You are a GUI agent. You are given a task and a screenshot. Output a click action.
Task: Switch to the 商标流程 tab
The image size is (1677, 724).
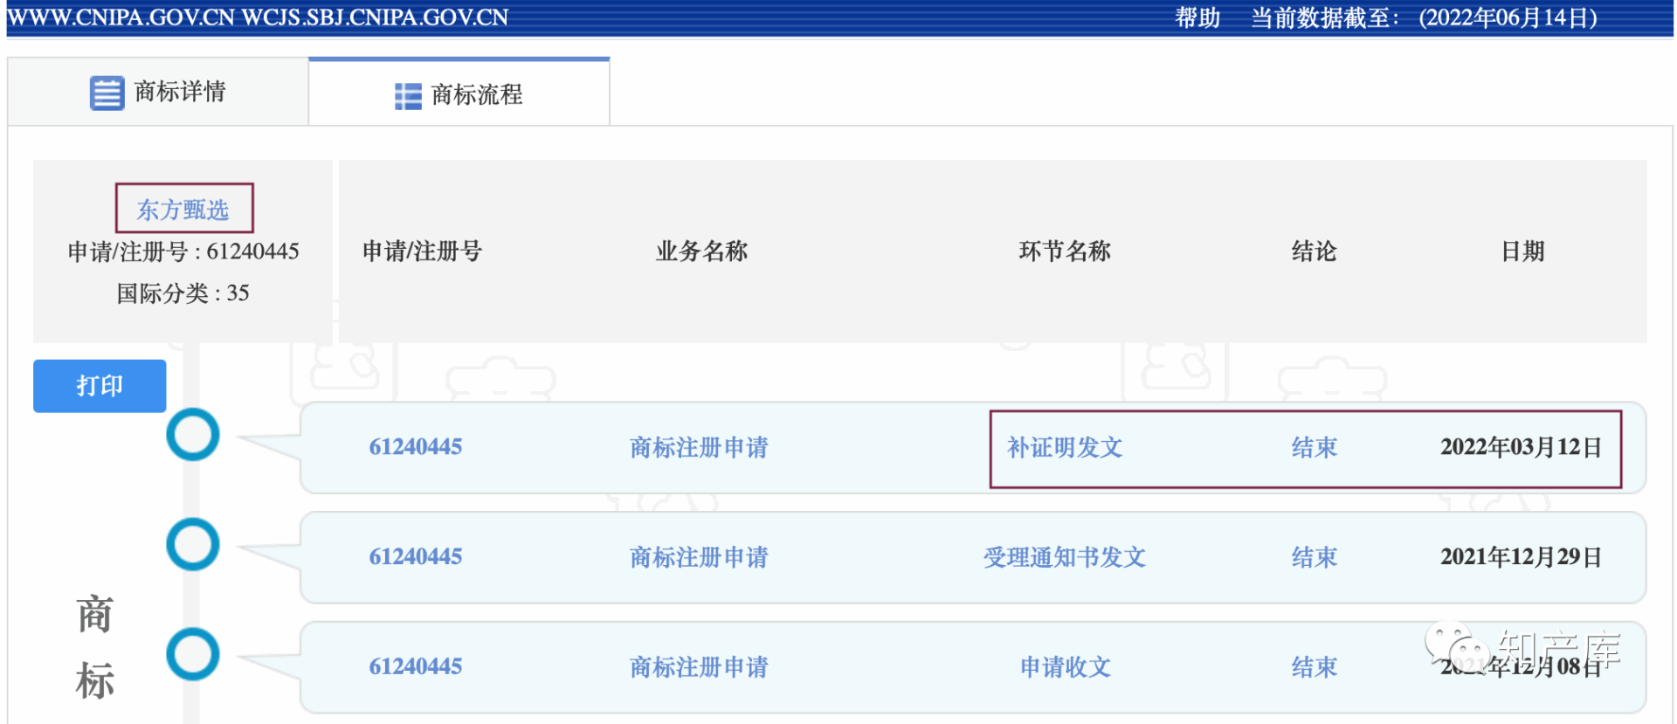point(459,94)
